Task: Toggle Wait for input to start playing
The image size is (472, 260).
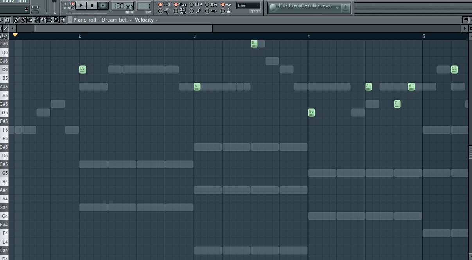Action: tap(181, 11)
